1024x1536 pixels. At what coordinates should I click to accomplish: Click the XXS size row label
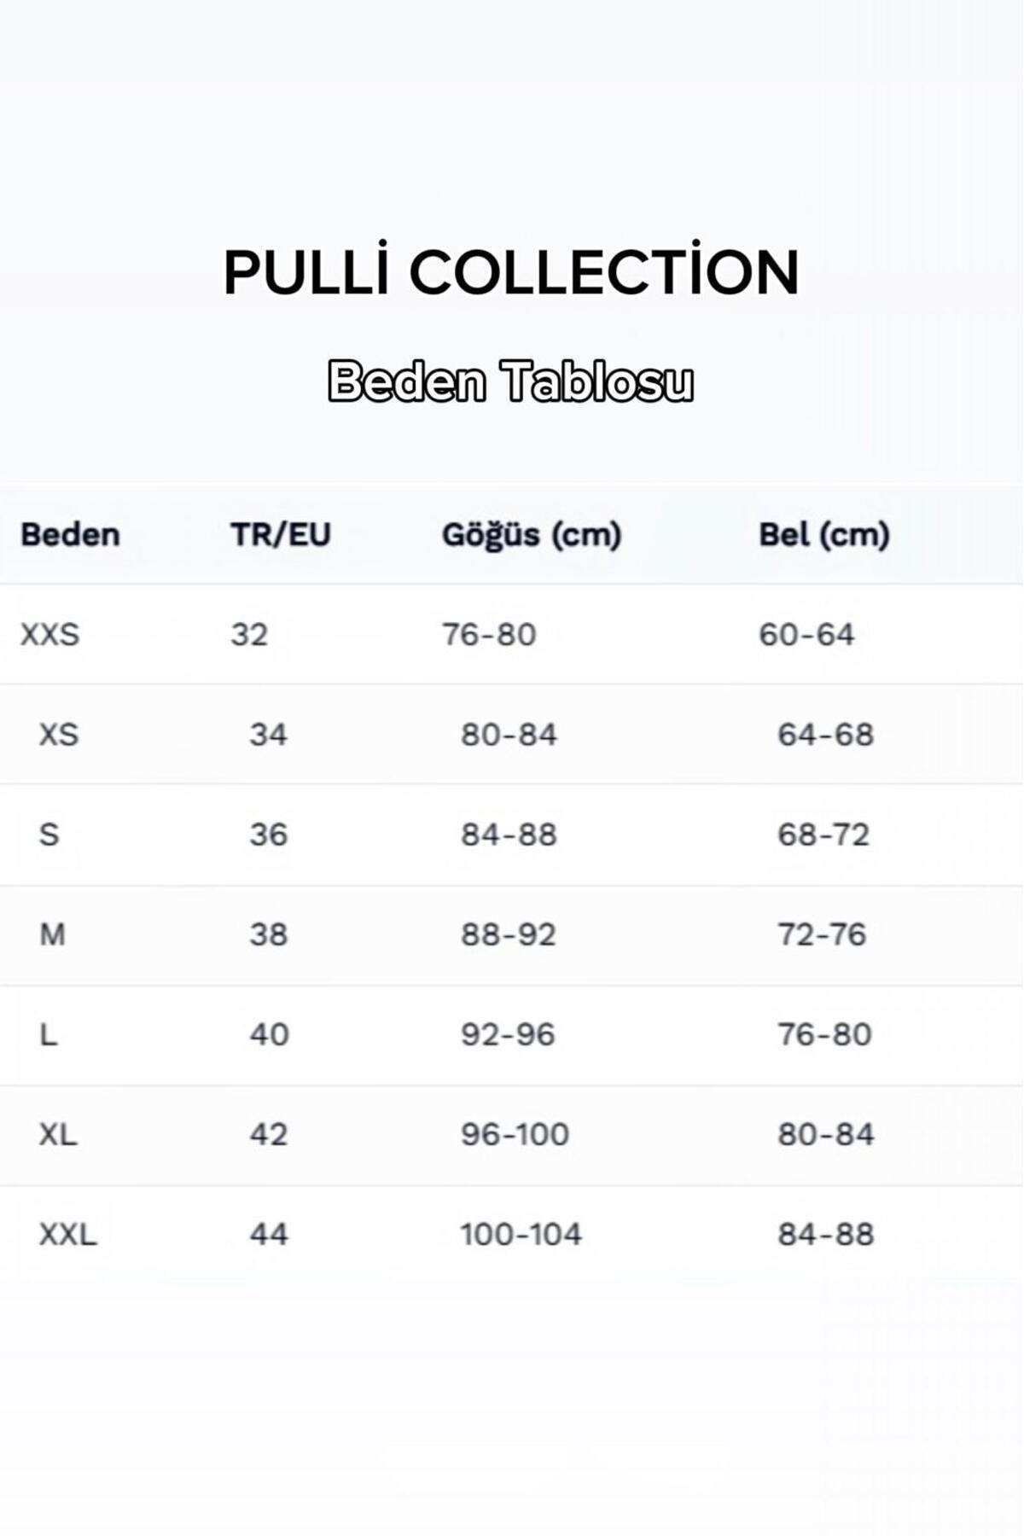click(50, 635)
